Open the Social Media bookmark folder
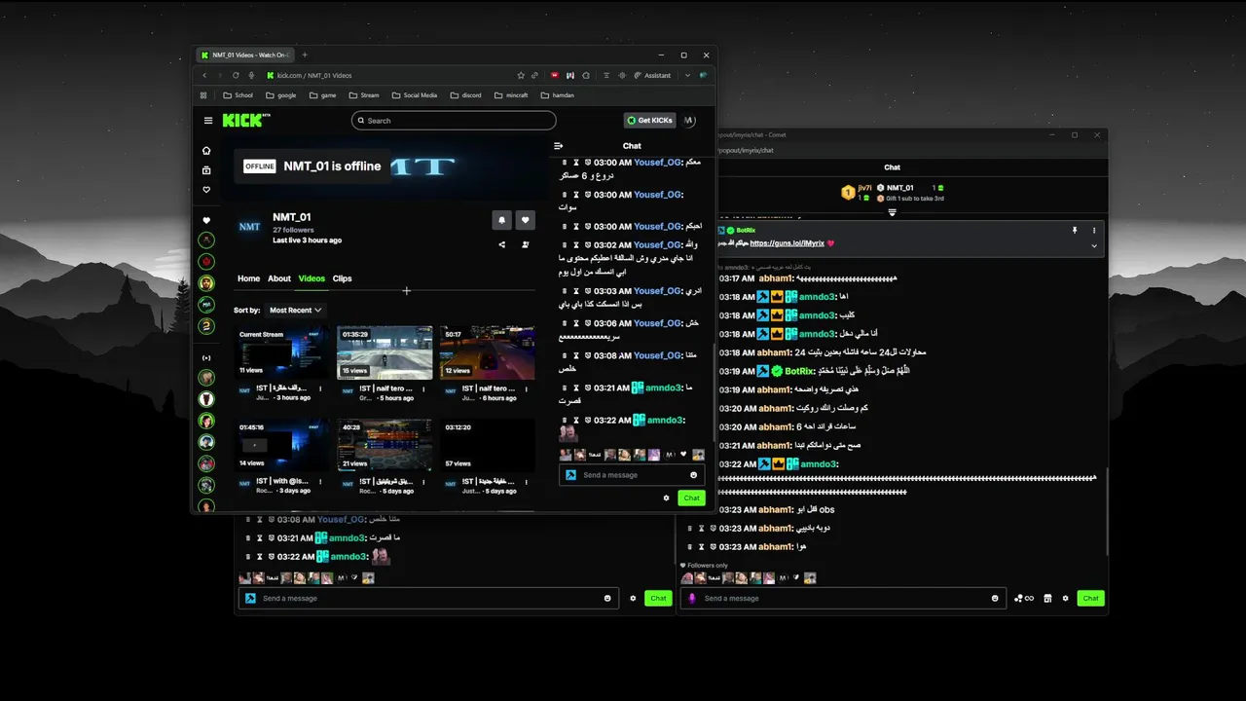Viewport: 1246px width, 701px height. click(414, 95)
